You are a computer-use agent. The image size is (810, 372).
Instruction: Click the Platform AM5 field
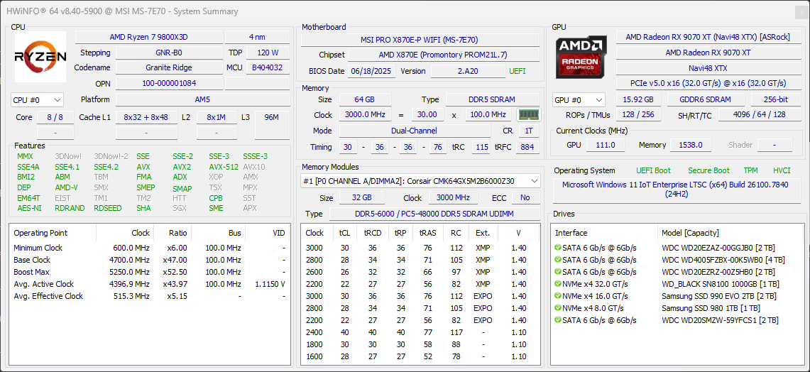pos(202,99)
